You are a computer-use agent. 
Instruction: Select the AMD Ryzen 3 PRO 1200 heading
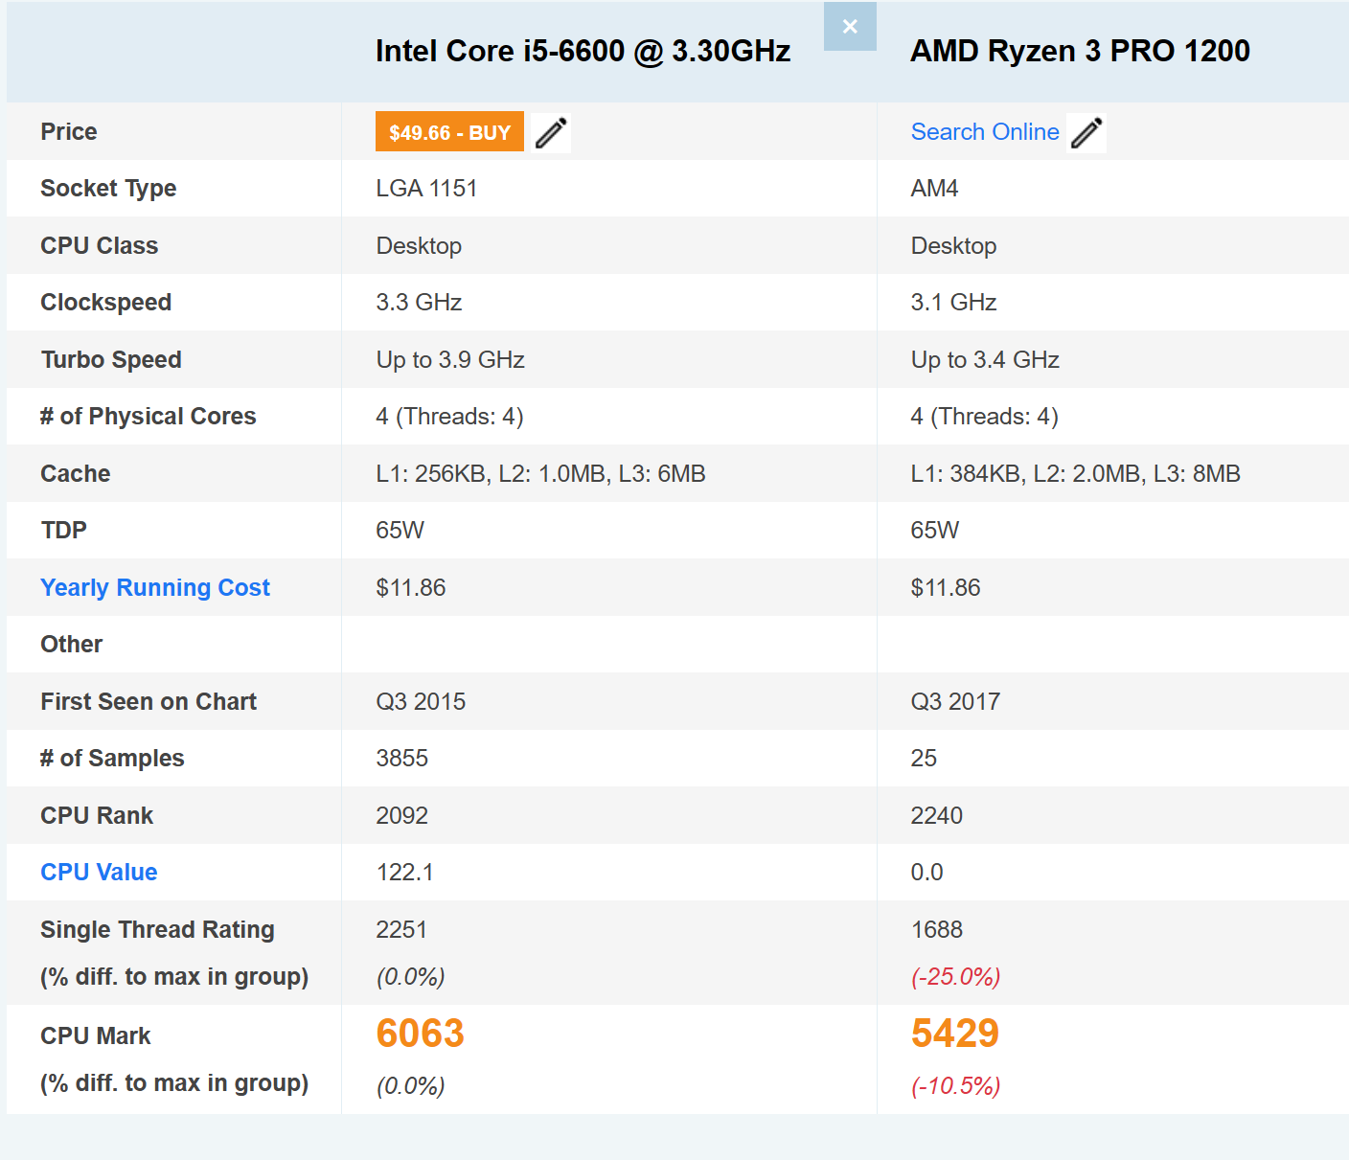click(1080, 51)
